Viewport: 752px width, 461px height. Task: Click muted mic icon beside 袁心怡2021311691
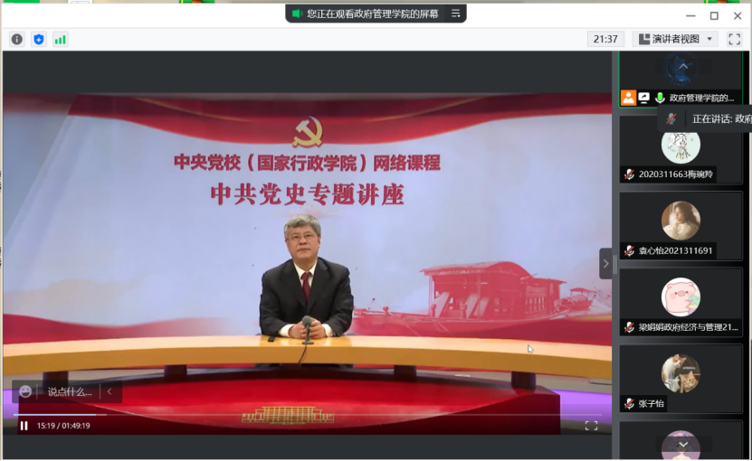(630, 250)
